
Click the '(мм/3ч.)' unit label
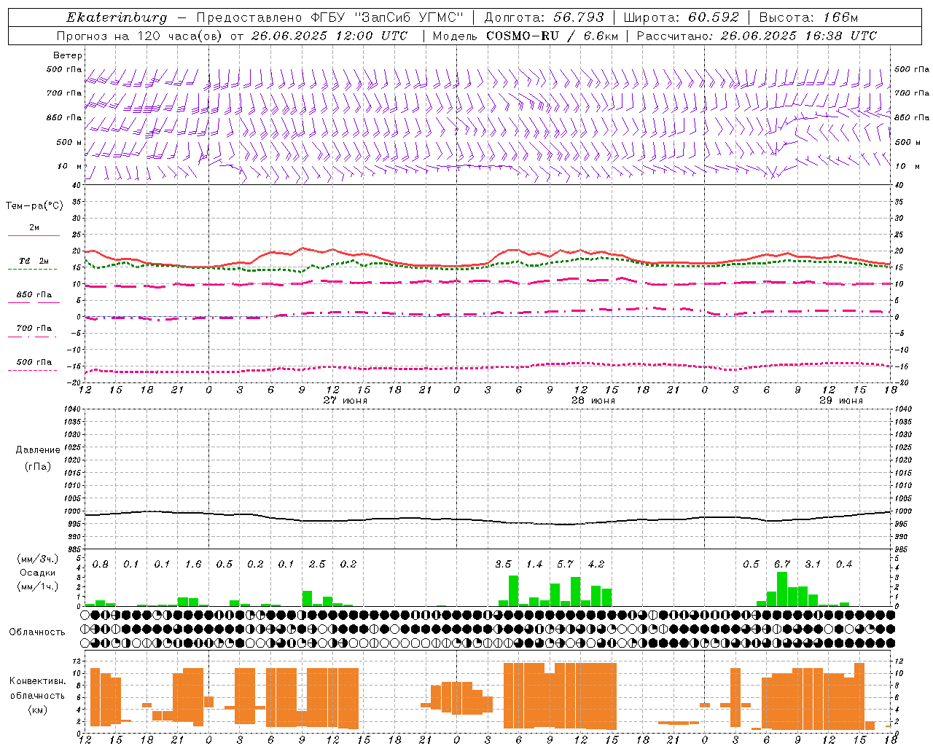click(37, 559)
